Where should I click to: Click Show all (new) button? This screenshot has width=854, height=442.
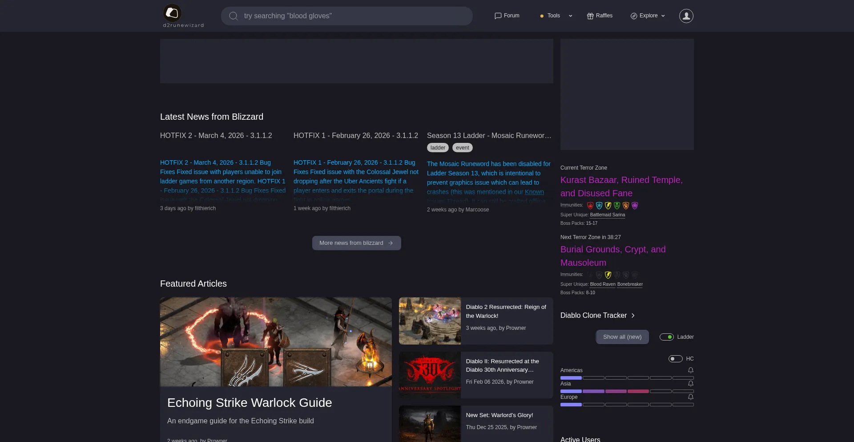pos(622,337)
